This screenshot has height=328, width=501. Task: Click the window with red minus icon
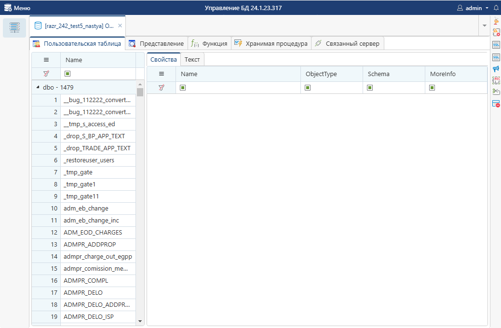coord(496,104)
